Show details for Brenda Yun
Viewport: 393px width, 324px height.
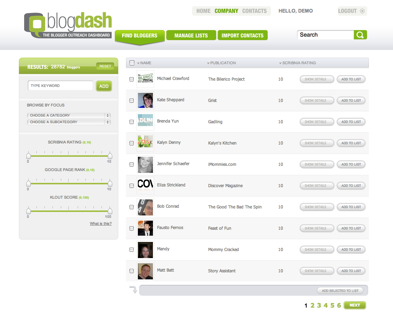(x=317, y=122)
